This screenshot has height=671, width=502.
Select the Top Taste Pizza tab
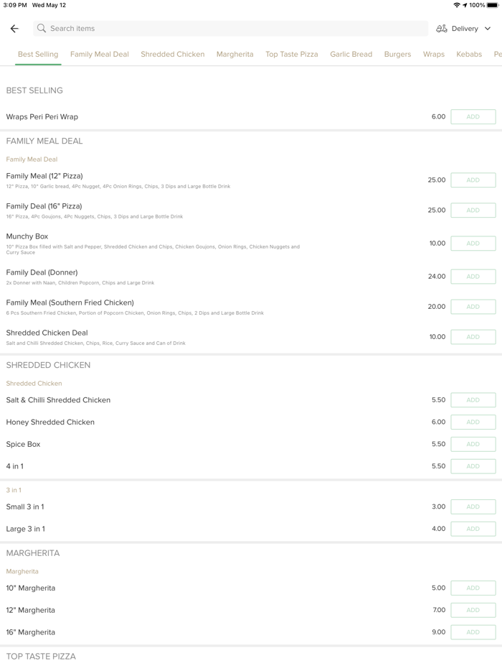click(292, 55)
